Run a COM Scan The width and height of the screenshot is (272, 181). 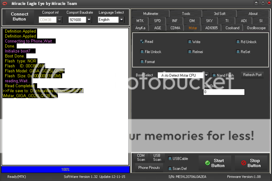point(141,157)
